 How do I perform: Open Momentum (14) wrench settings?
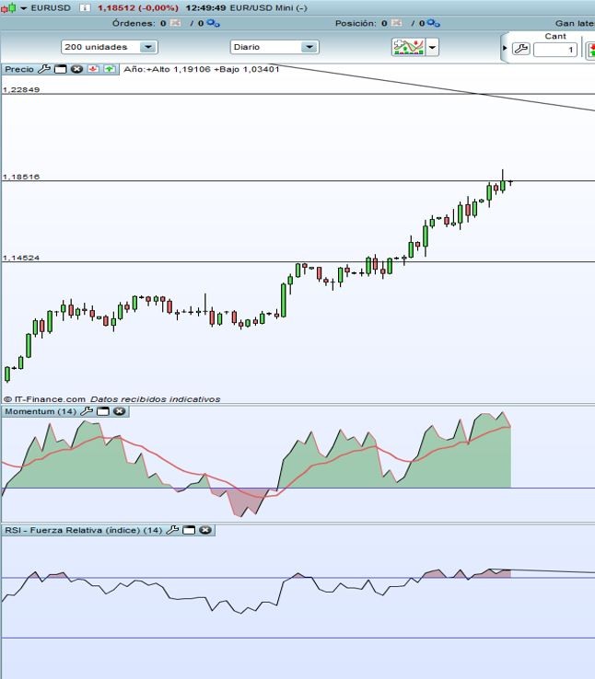point(87,411)
